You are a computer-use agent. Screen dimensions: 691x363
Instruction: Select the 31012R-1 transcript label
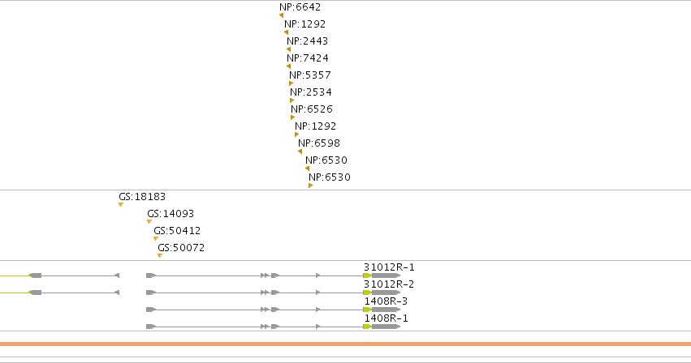tap(389, 267)
